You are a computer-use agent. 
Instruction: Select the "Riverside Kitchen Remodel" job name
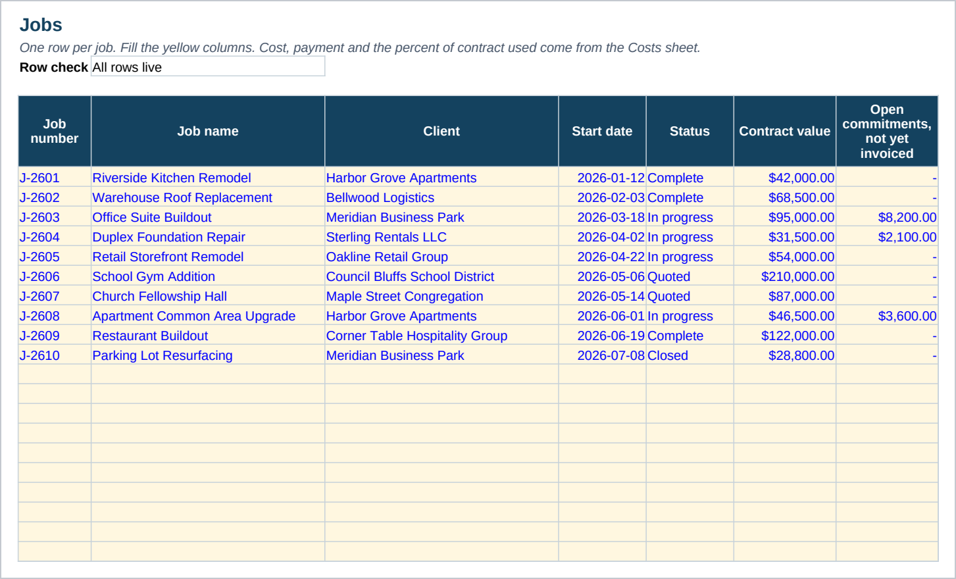(208, 178)
